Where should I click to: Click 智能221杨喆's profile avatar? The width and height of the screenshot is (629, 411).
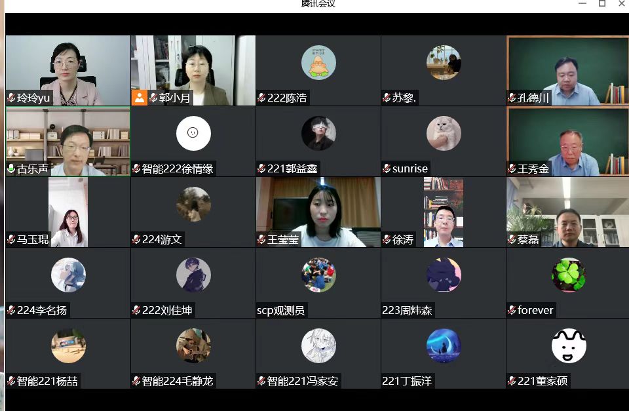point(68,346)
